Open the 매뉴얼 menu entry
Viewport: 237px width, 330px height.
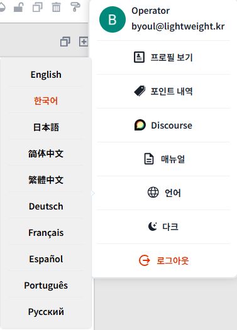click(x=163, y=159)
